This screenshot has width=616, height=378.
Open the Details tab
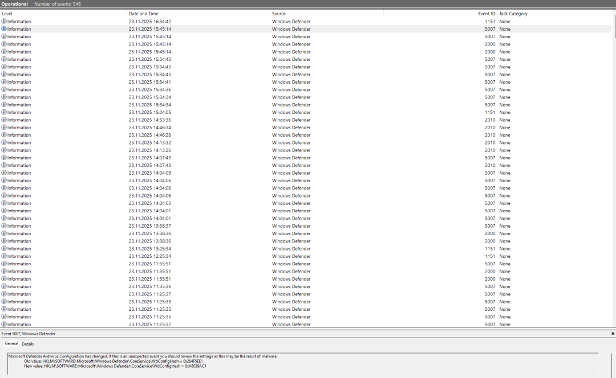pyautogui.click(x=28, y=344)
